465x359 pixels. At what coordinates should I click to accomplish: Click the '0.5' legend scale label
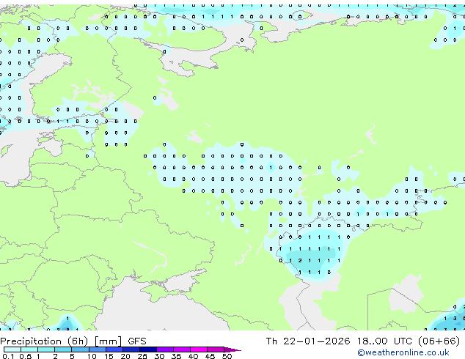pyautogui.click(x=26, y=356)
